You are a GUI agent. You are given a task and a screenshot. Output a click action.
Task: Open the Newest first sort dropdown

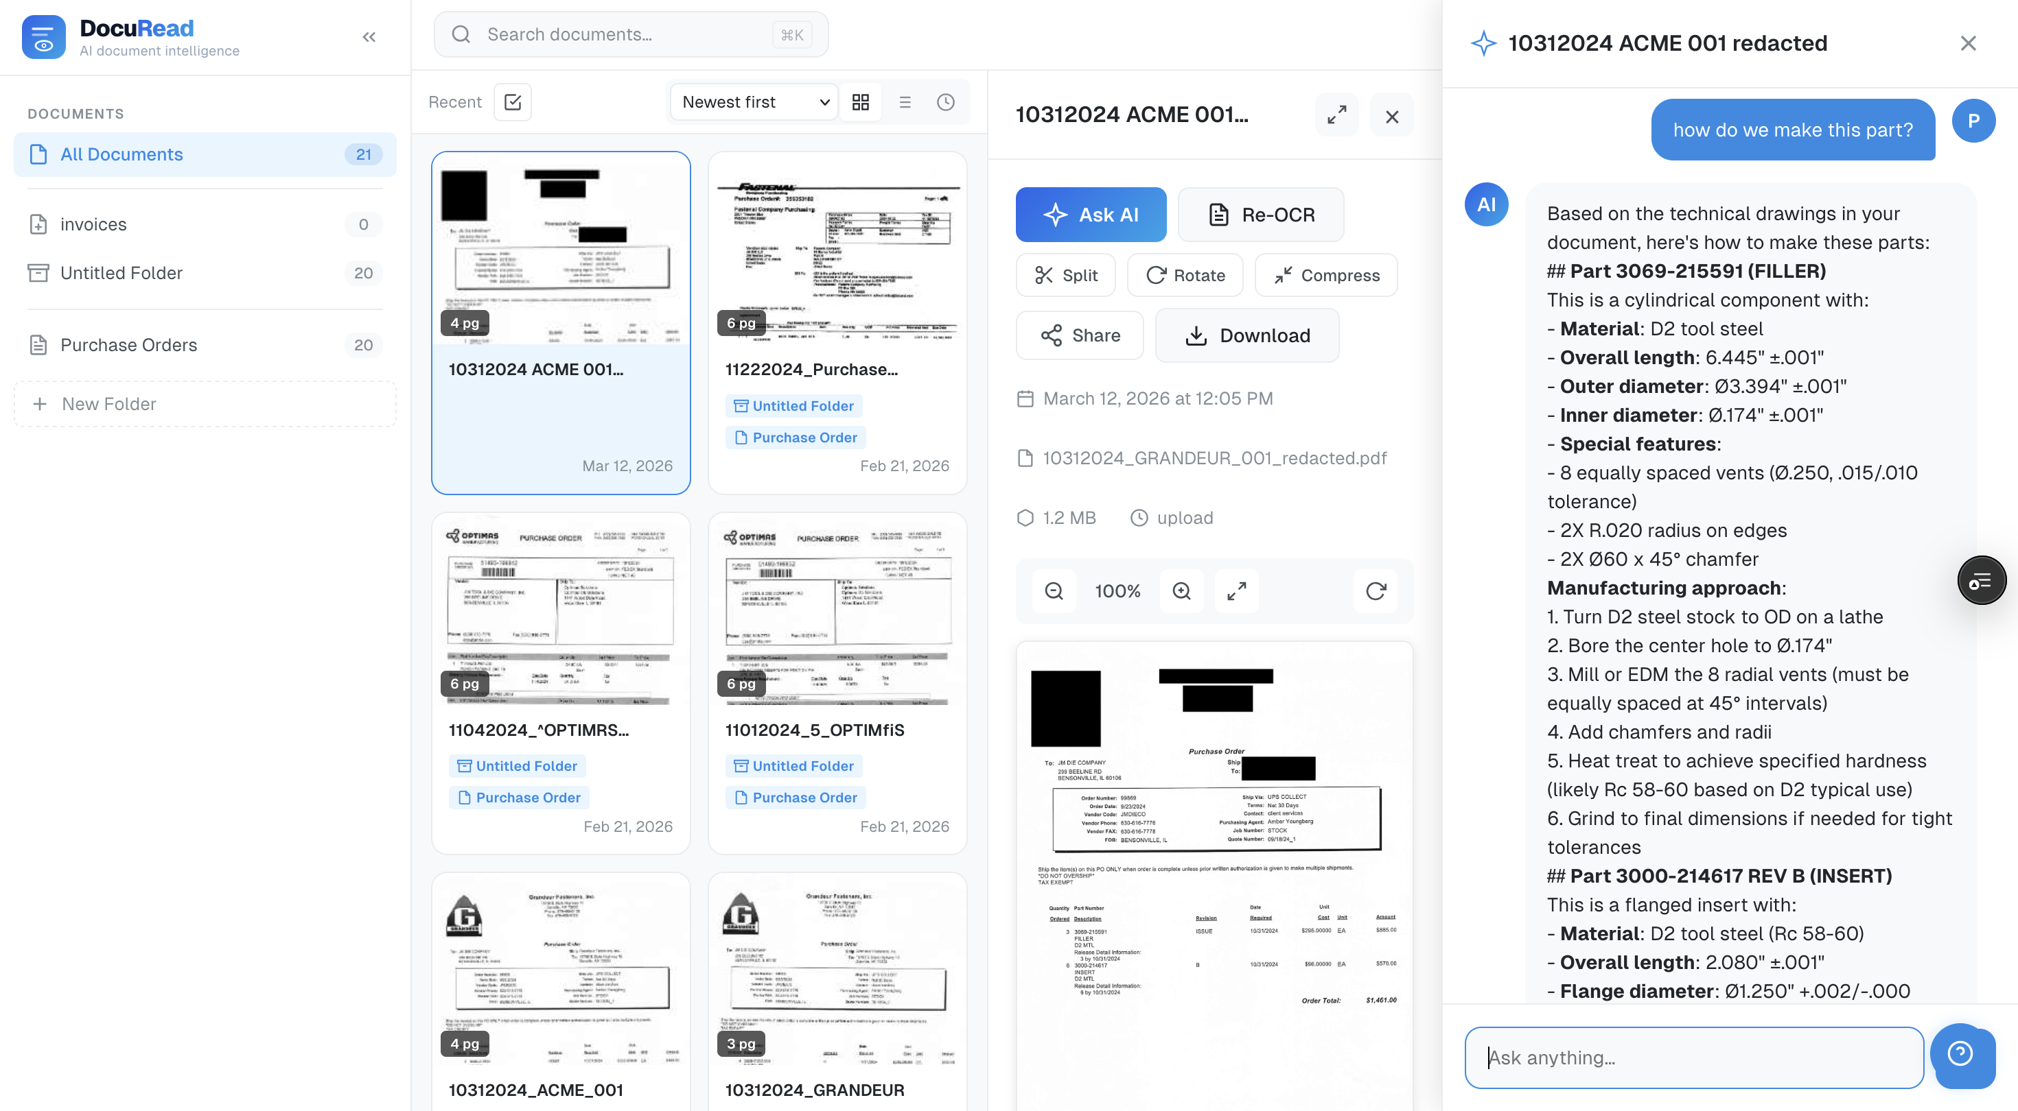coord(752,101)
